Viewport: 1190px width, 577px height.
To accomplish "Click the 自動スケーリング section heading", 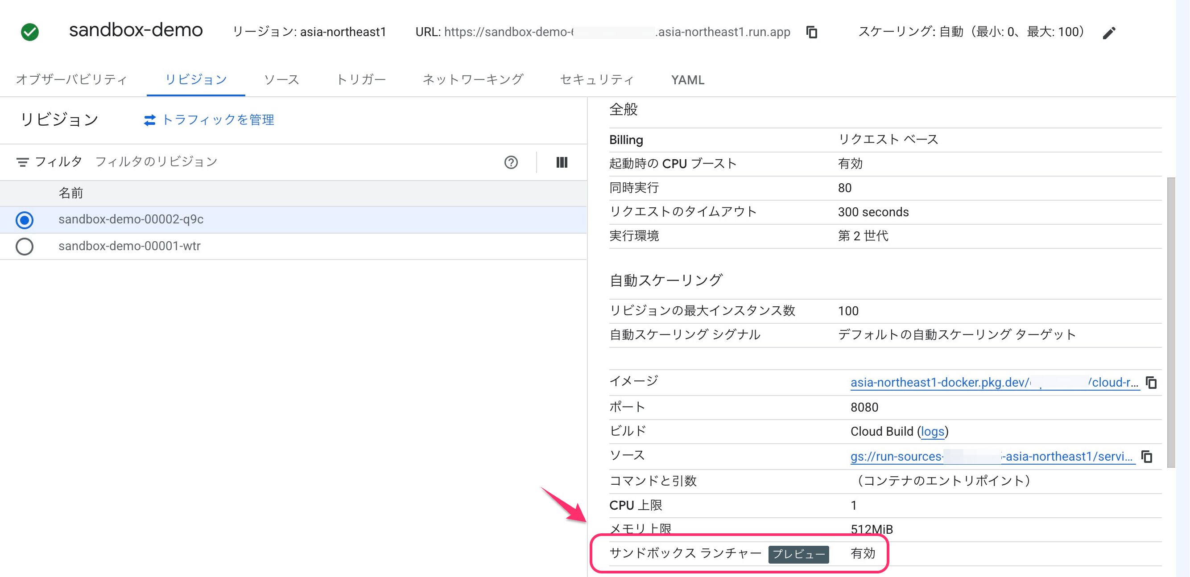I will 665,280.
